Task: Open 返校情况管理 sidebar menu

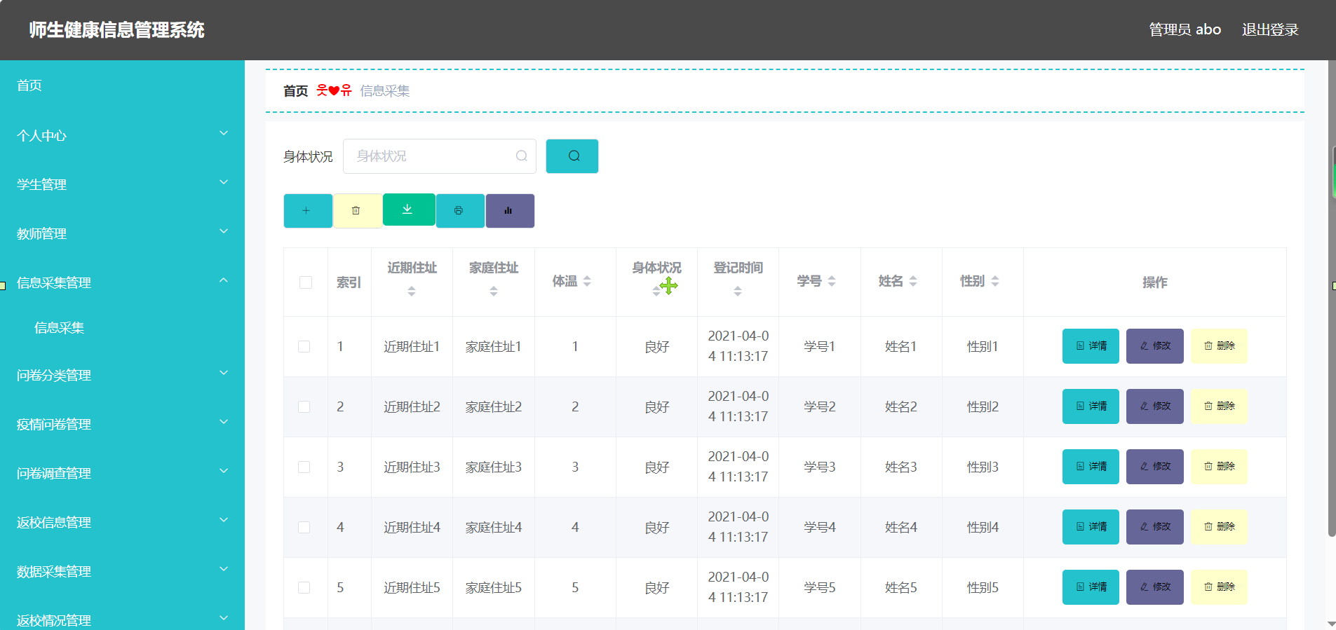Action: (x=122, y=618)
